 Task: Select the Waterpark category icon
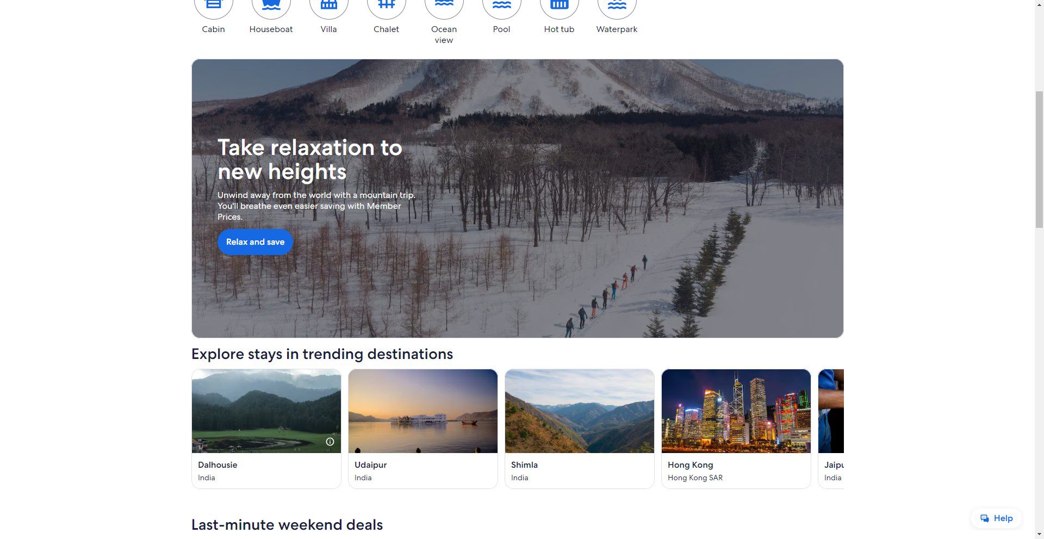(x=617, y=8)
